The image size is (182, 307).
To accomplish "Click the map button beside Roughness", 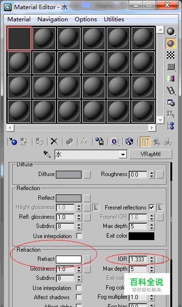I will point(160,175).
